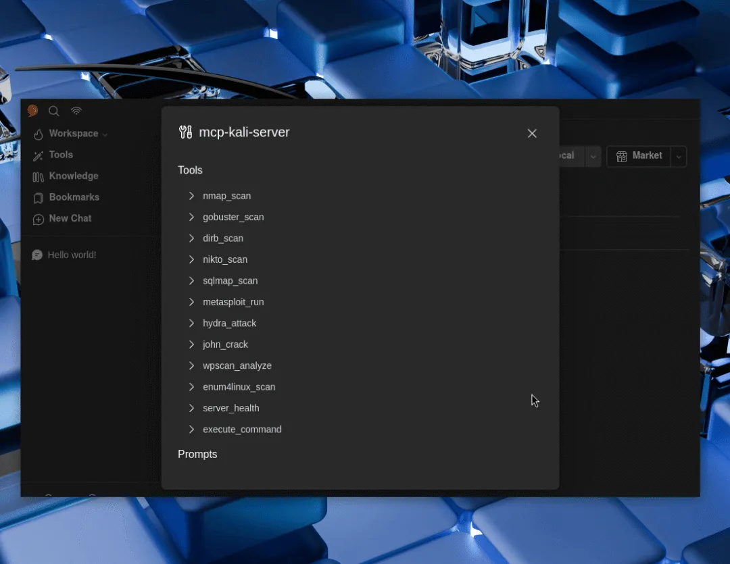Select hydra_attack tool name
The width and height of the screenshot is (730, 564).
pyautogui.click(x=230, y=324)
